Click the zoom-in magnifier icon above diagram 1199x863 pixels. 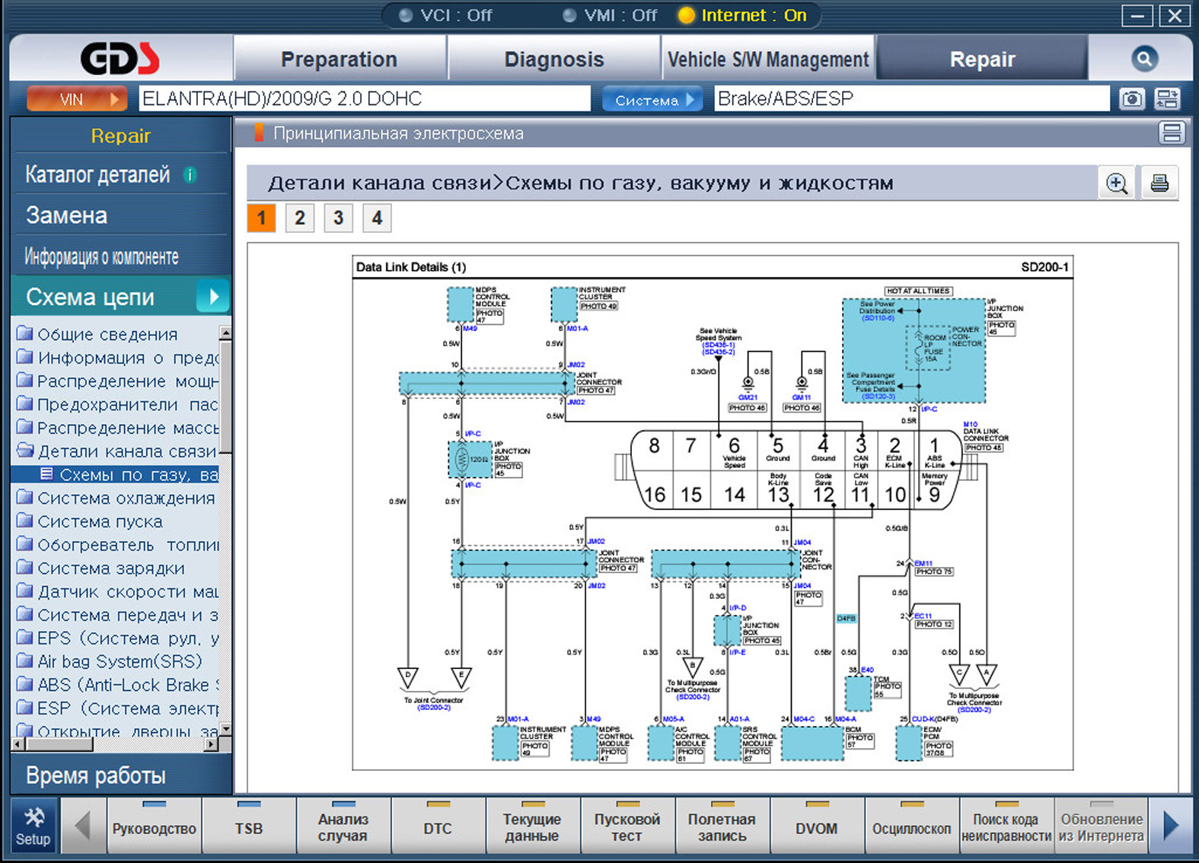pos(1116,183)
